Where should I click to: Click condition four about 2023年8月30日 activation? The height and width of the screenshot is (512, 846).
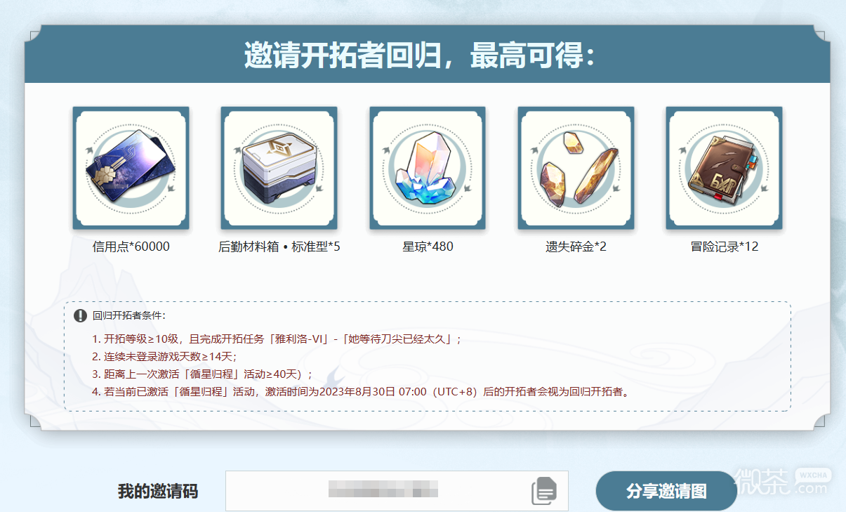coord(360,391)
